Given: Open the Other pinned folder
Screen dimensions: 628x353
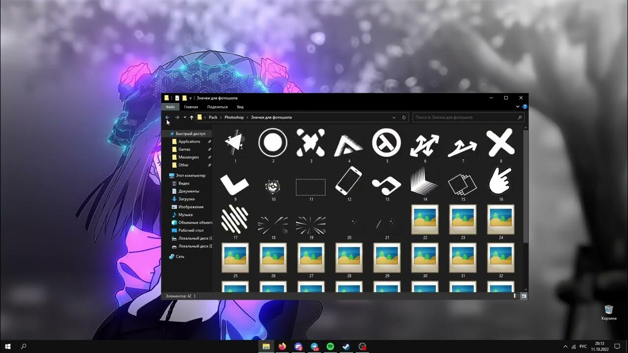Looking at the screenshot, I should (x=183, y=165).
